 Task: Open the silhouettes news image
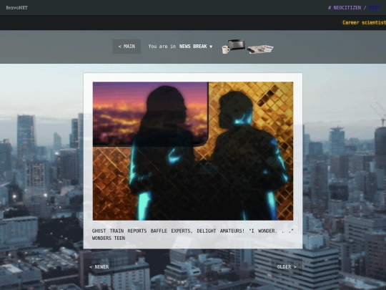click(x=193, y=151)
